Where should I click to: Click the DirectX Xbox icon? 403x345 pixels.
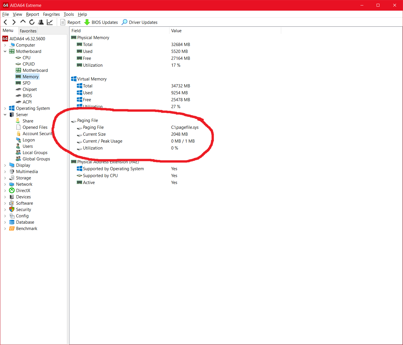[x=12, y=190]
